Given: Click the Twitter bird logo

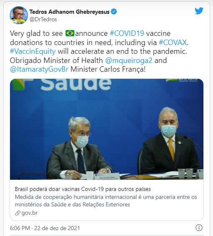Looking at the screenshot, I should [199, 11].
